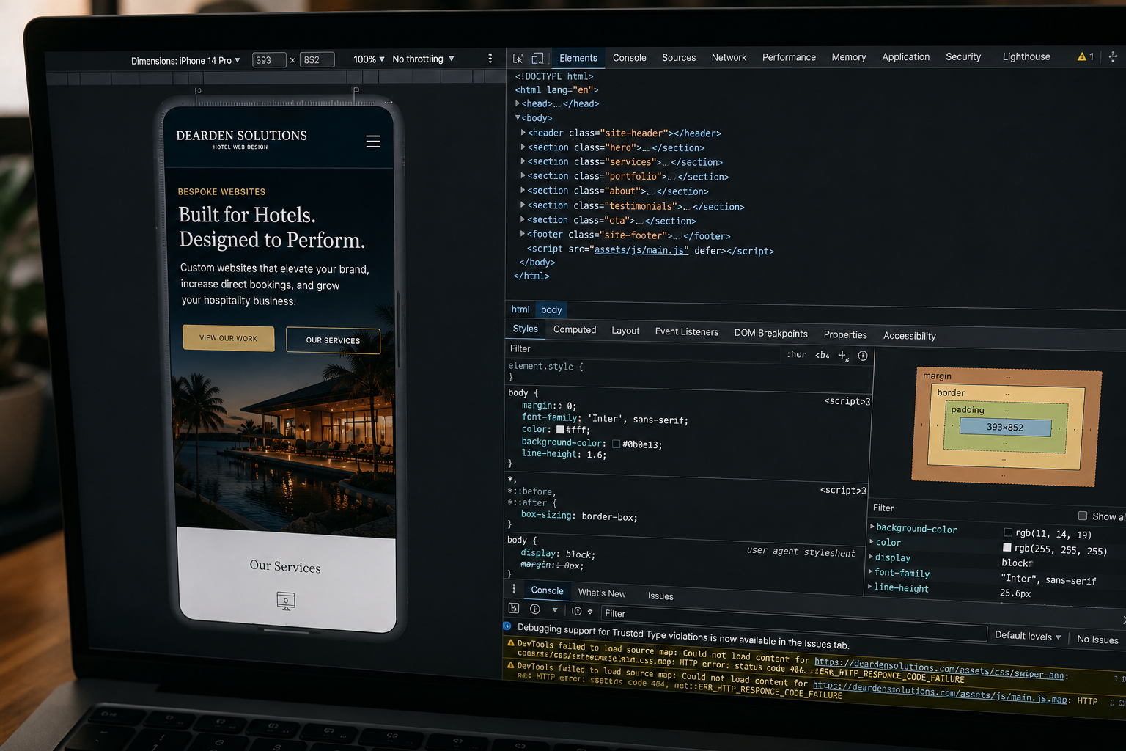Click the DEARDEN SOLUTIONS logo in the preview
The width and height of the screenshot is (1126, 751).
[x=241, y=139]
